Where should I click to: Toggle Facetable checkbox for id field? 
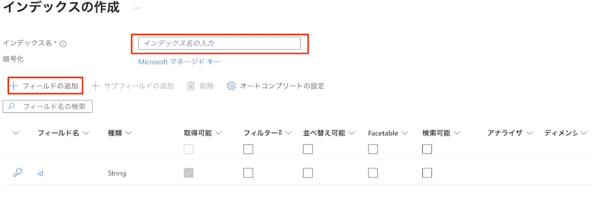coord(373,173)
